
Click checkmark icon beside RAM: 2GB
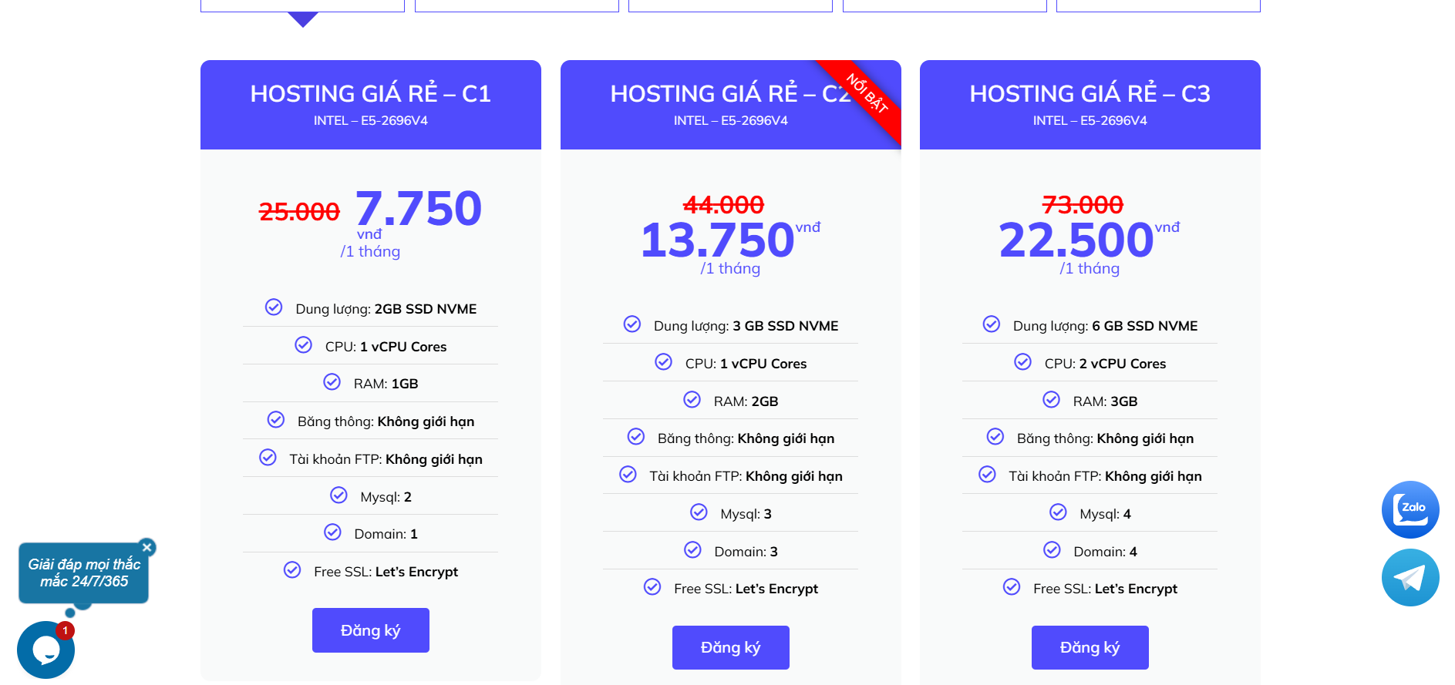click(692, 400)
